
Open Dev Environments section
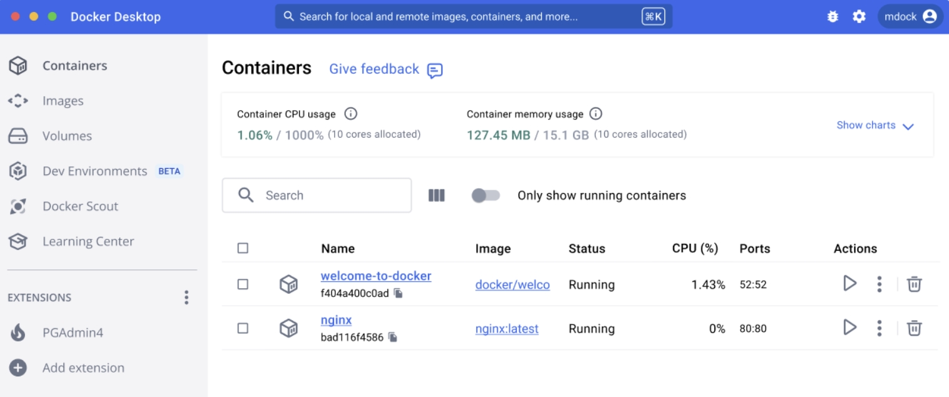[x=94, y=171]
